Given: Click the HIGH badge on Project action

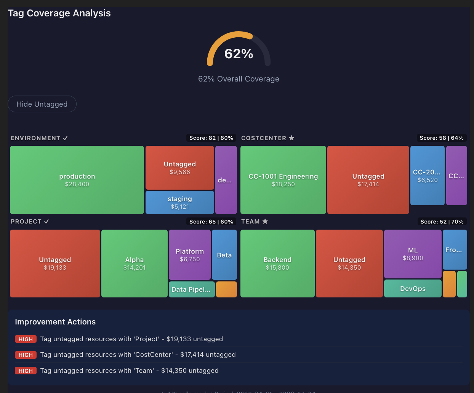Looking at the screenshot, I should [26, 339].
